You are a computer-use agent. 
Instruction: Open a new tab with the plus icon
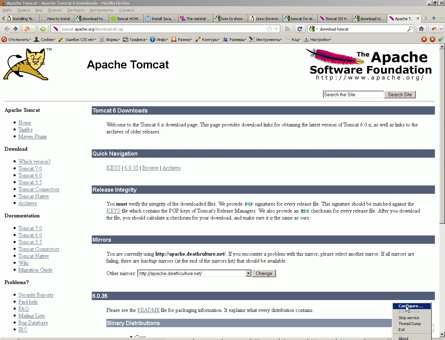coord(434,18)
